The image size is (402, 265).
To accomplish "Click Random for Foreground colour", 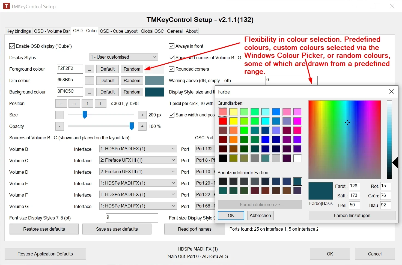I will [132, 69].
